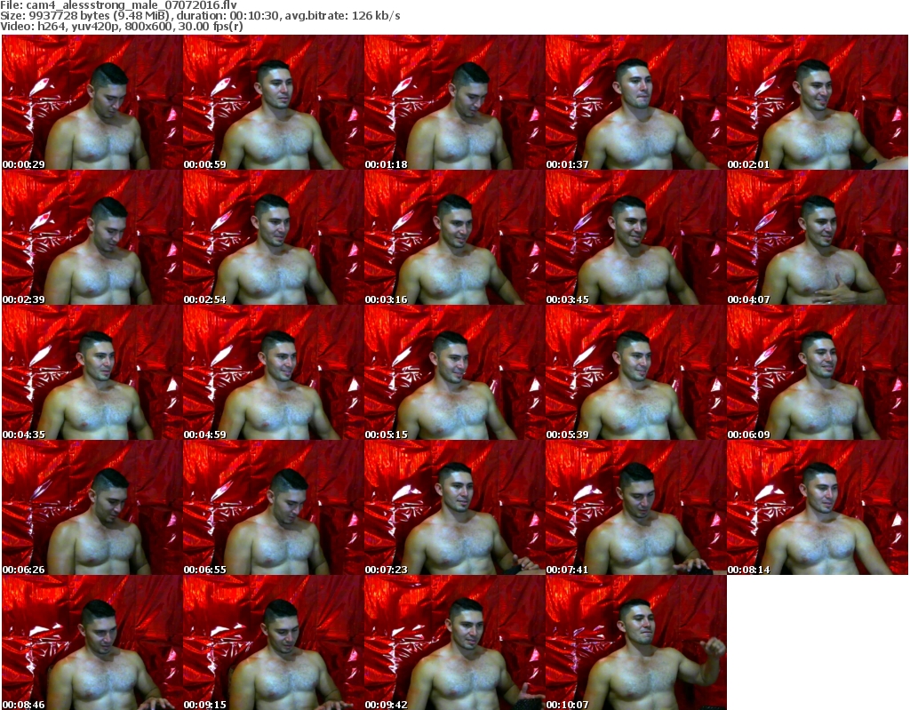Choose the frame stamped 00:06:55
The width and height of the screenshot is (910, 710).
274,507
